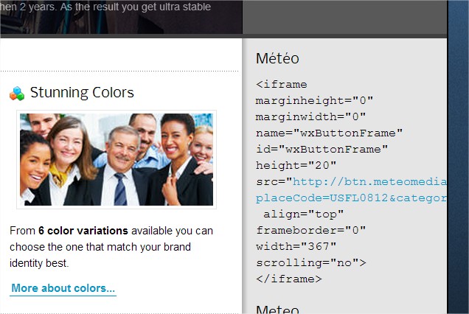Click the closing /iframe tag
The width and height of the screenshot is (469, 314).
(x=289, y=279)
